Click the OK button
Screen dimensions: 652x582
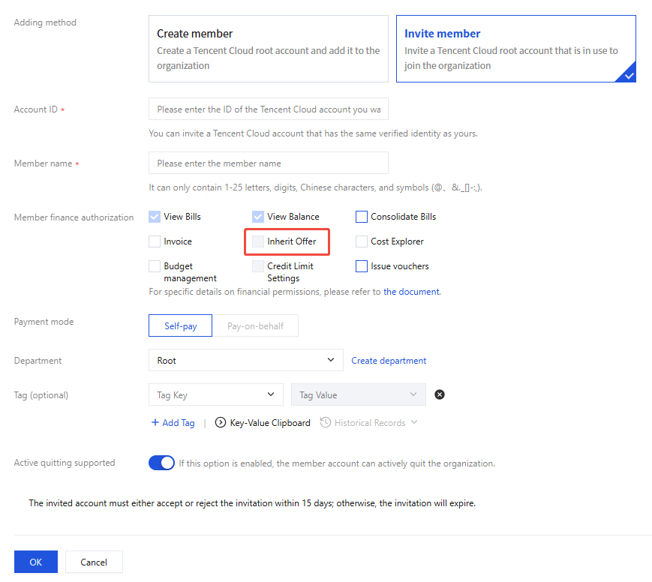(36, 562)
